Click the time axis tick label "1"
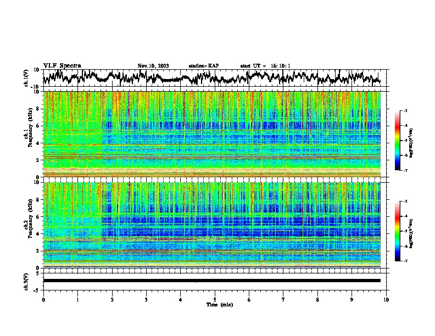 [77, 300]
